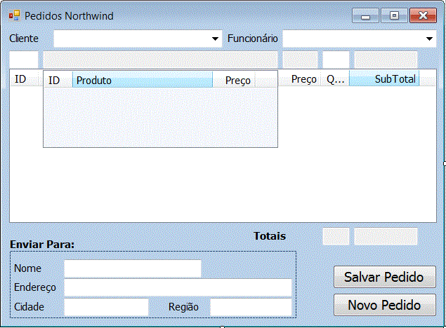Viewport: 446px width, 328px height.
Task: Click the Enviar Para: heading
Action: click(42, 245)
